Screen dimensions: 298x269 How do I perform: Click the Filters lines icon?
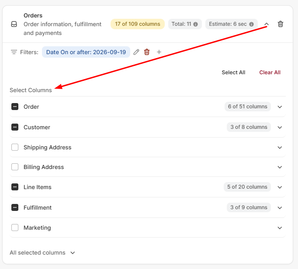click(14, 52)
